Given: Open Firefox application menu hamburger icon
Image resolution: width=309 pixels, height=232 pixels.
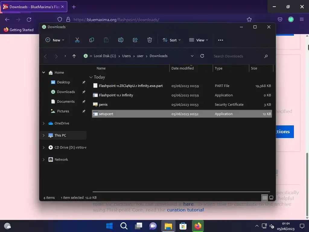Looking at the screenshot, I should point(302,19).
